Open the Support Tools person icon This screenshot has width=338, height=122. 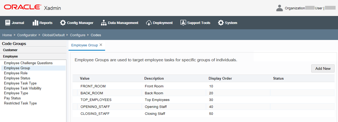(183, 23)
